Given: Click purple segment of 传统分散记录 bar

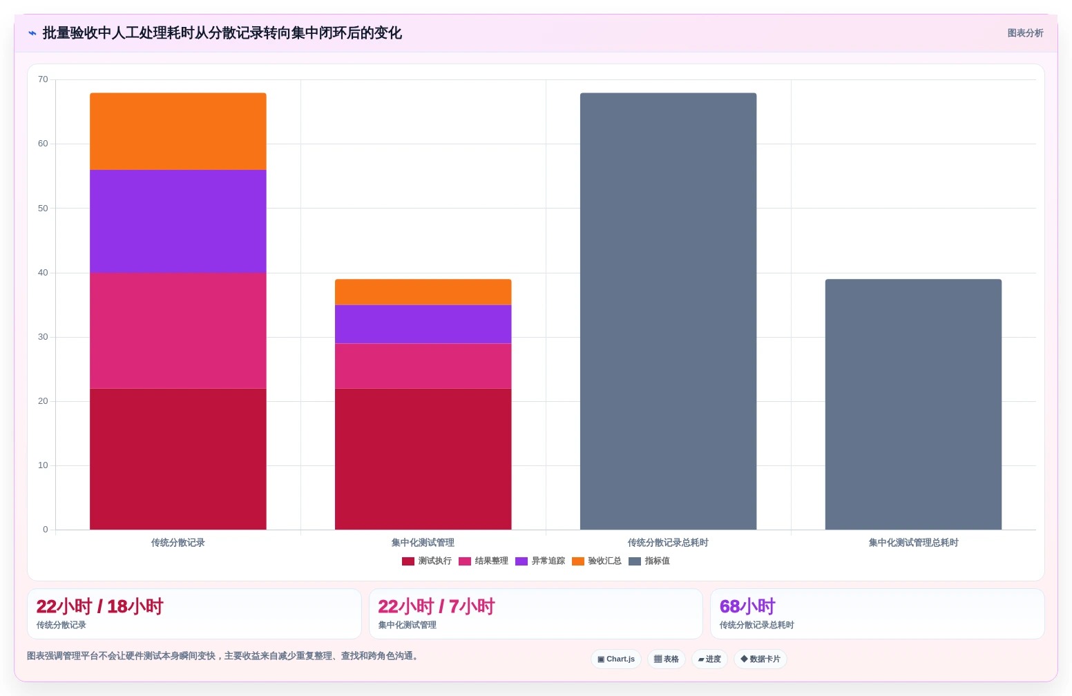Looking at the screenshot, I should click(178, 221).
